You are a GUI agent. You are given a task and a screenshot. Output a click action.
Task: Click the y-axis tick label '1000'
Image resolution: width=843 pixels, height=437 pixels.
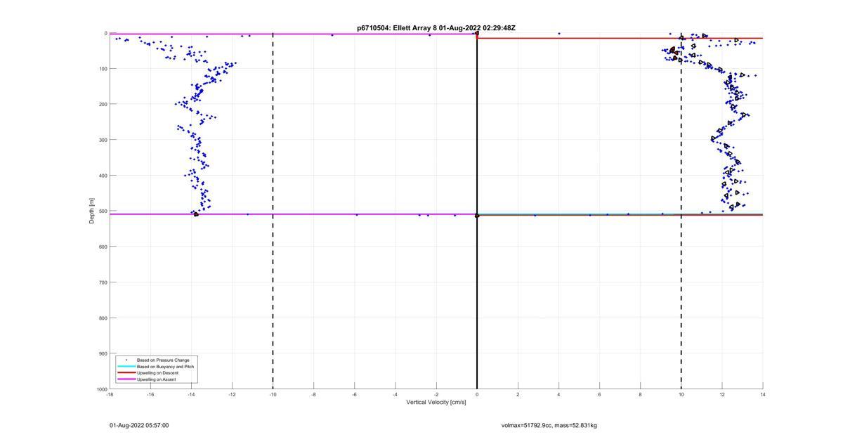tap(100, 389)
